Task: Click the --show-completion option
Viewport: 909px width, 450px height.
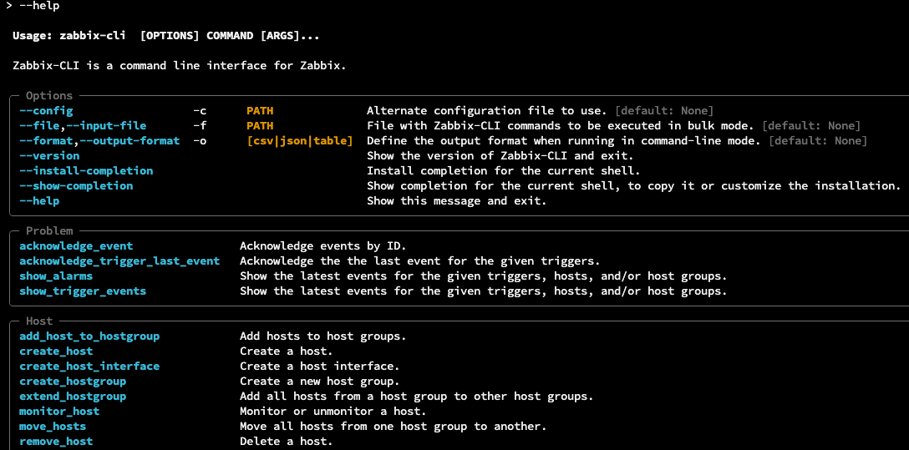Action: pyautogui.click(x=76, y=186)
